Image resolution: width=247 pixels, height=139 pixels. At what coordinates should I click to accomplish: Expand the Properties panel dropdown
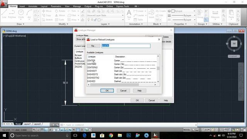click(181, 24)
